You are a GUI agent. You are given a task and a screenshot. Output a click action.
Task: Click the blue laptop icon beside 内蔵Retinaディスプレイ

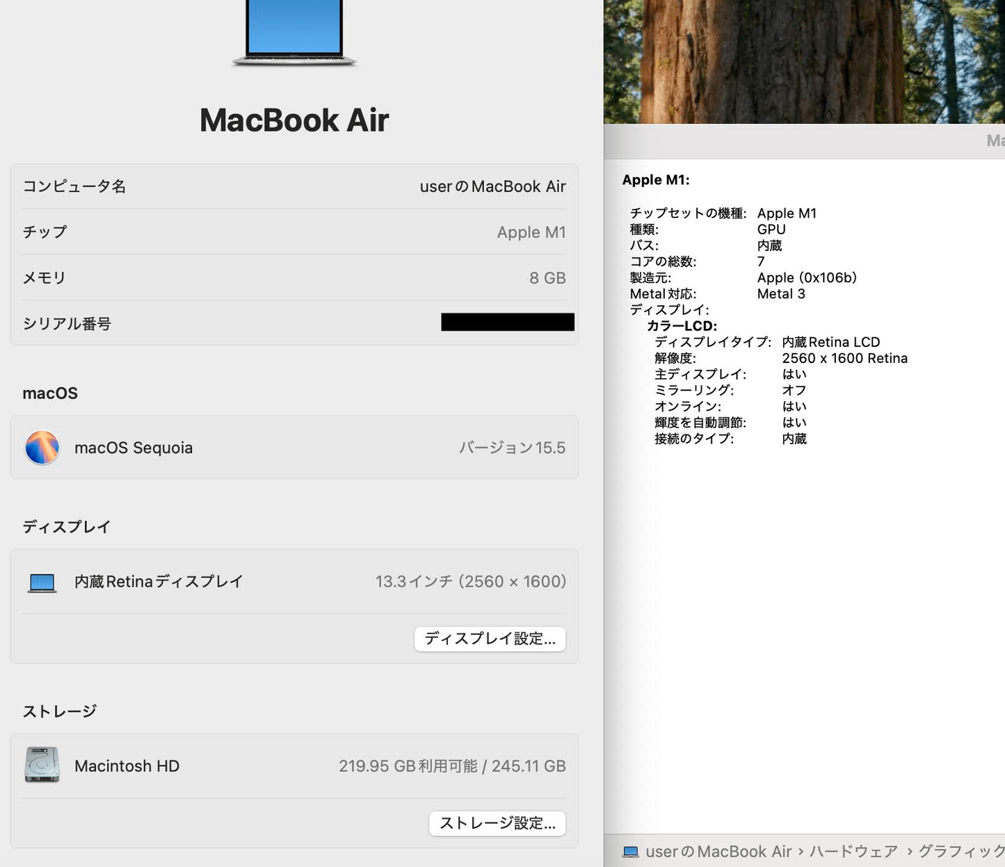[x=42, y=581]
